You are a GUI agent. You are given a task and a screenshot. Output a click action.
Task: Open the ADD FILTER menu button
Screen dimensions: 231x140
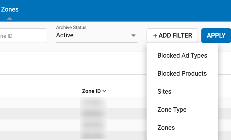point(172,36)
